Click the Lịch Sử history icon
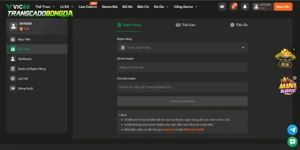300x150 pixels. coord(13,79)
